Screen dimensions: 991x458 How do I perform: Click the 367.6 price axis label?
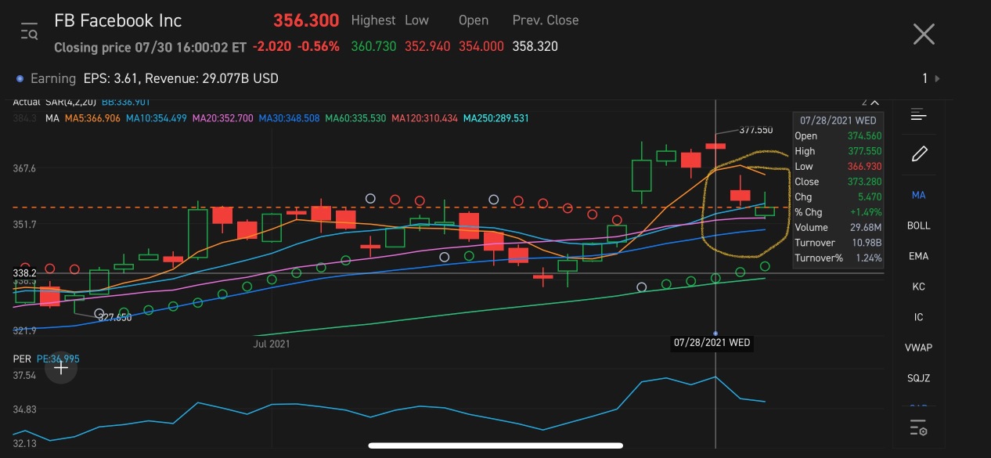(25, 168)
